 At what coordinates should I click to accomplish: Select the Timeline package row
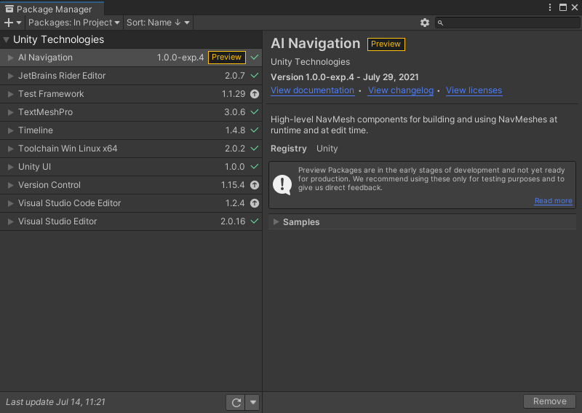(131, 130)
